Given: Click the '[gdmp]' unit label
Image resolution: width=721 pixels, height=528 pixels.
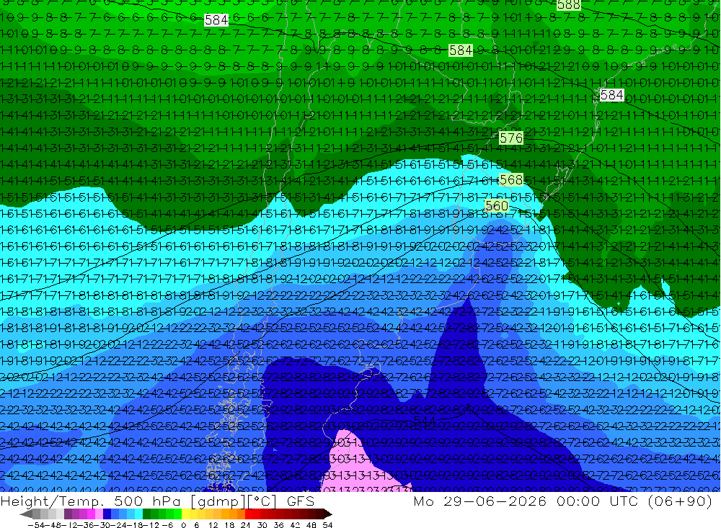Looking at the screenshot, I should [218, 501].
